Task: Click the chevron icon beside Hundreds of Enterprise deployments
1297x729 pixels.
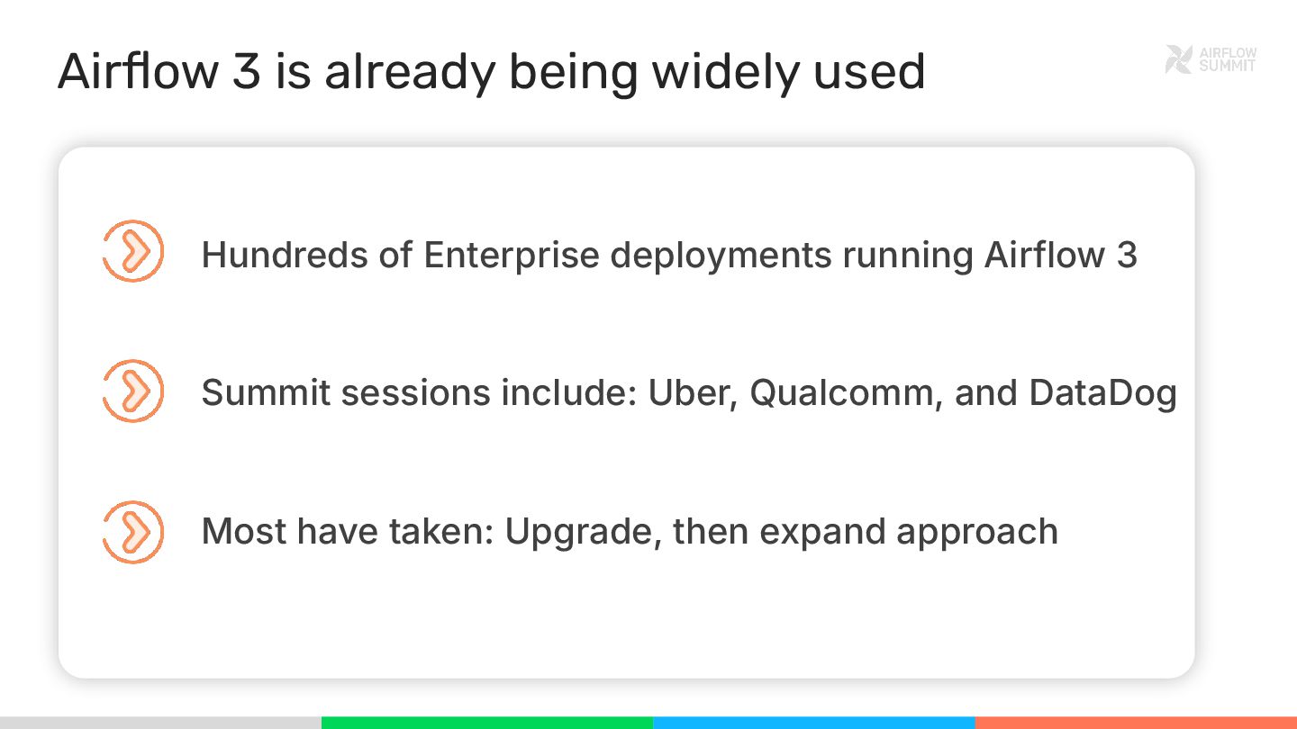Action: pos(132,252)
